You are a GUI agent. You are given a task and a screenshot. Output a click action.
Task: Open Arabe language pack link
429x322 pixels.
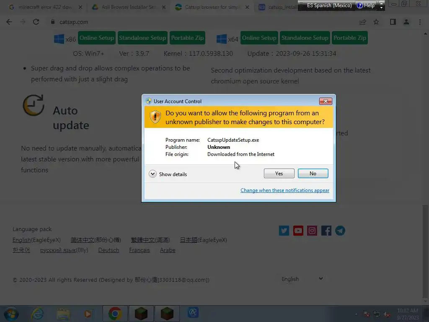[168, 250]
